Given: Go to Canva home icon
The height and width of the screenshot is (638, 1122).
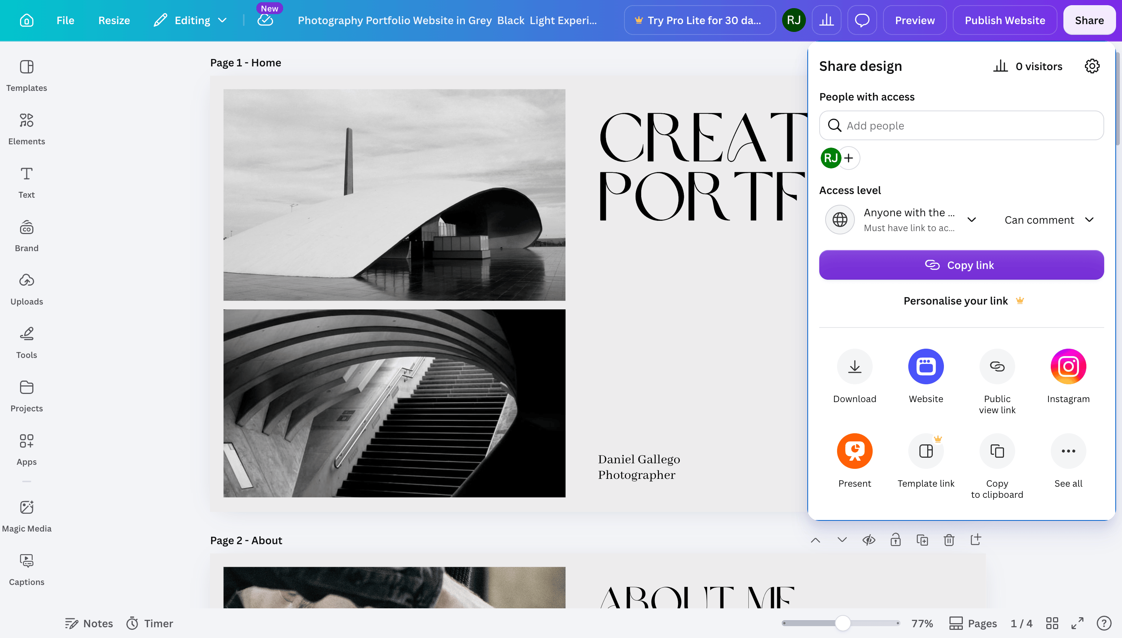Looking at the screenshot, I should click(27, 20).
